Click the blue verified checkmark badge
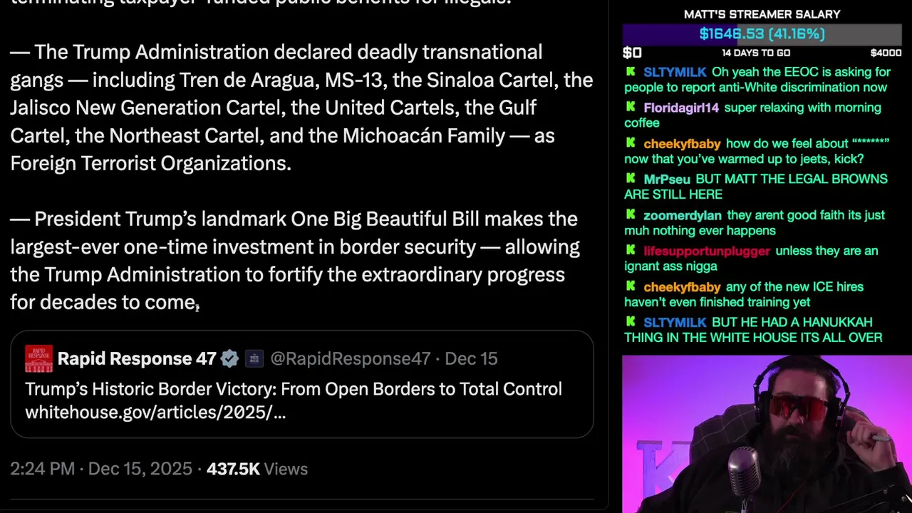Image resolution: width=912 pixels, height=513 pixels. click(x=229, y=358)
